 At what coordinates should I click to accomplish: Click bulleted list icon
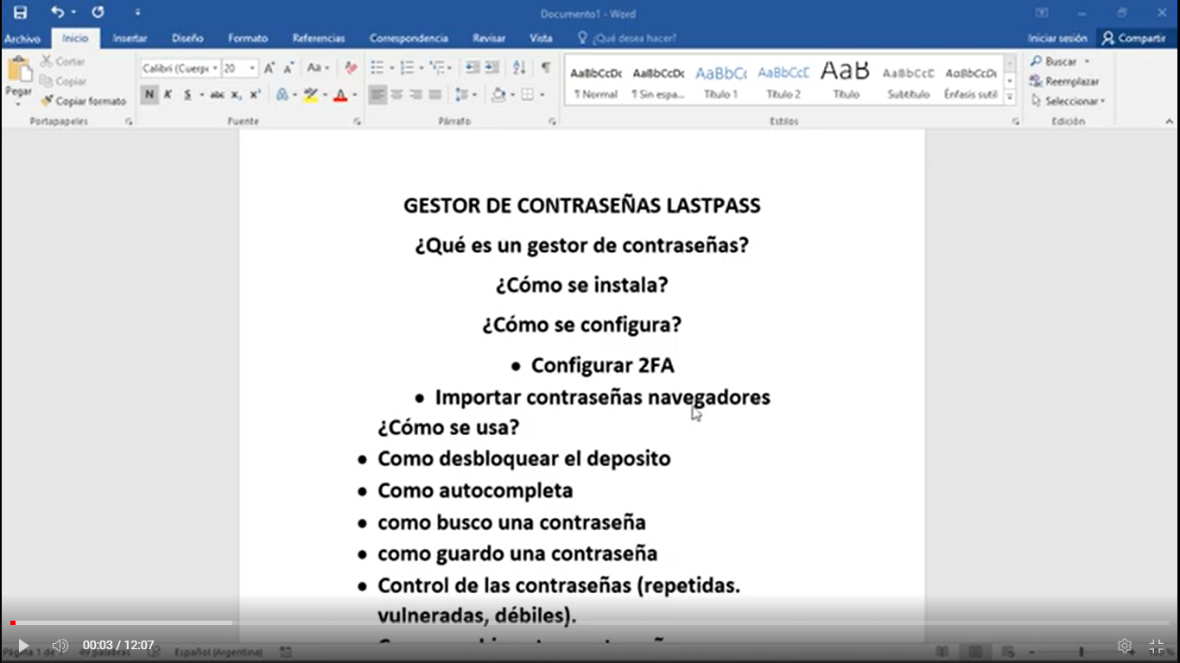point(377,68)
